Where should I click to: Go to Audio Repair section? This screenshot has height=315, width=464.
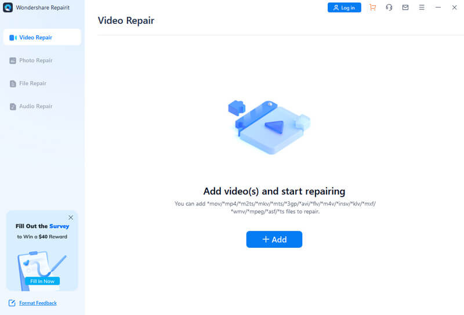click(x=36, y=106)
